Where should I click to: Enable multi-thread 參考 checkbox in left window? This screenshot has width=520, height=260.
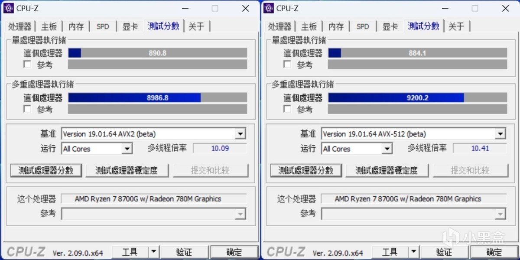(x=27, y=109)
